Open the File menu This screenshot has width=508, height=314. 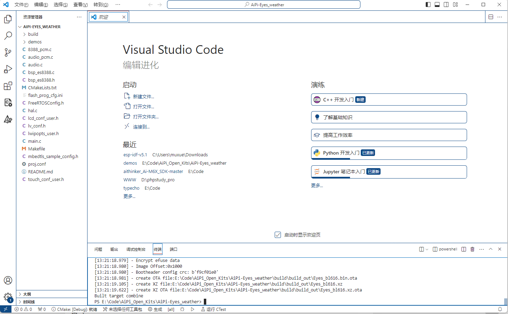pos(22,5)
